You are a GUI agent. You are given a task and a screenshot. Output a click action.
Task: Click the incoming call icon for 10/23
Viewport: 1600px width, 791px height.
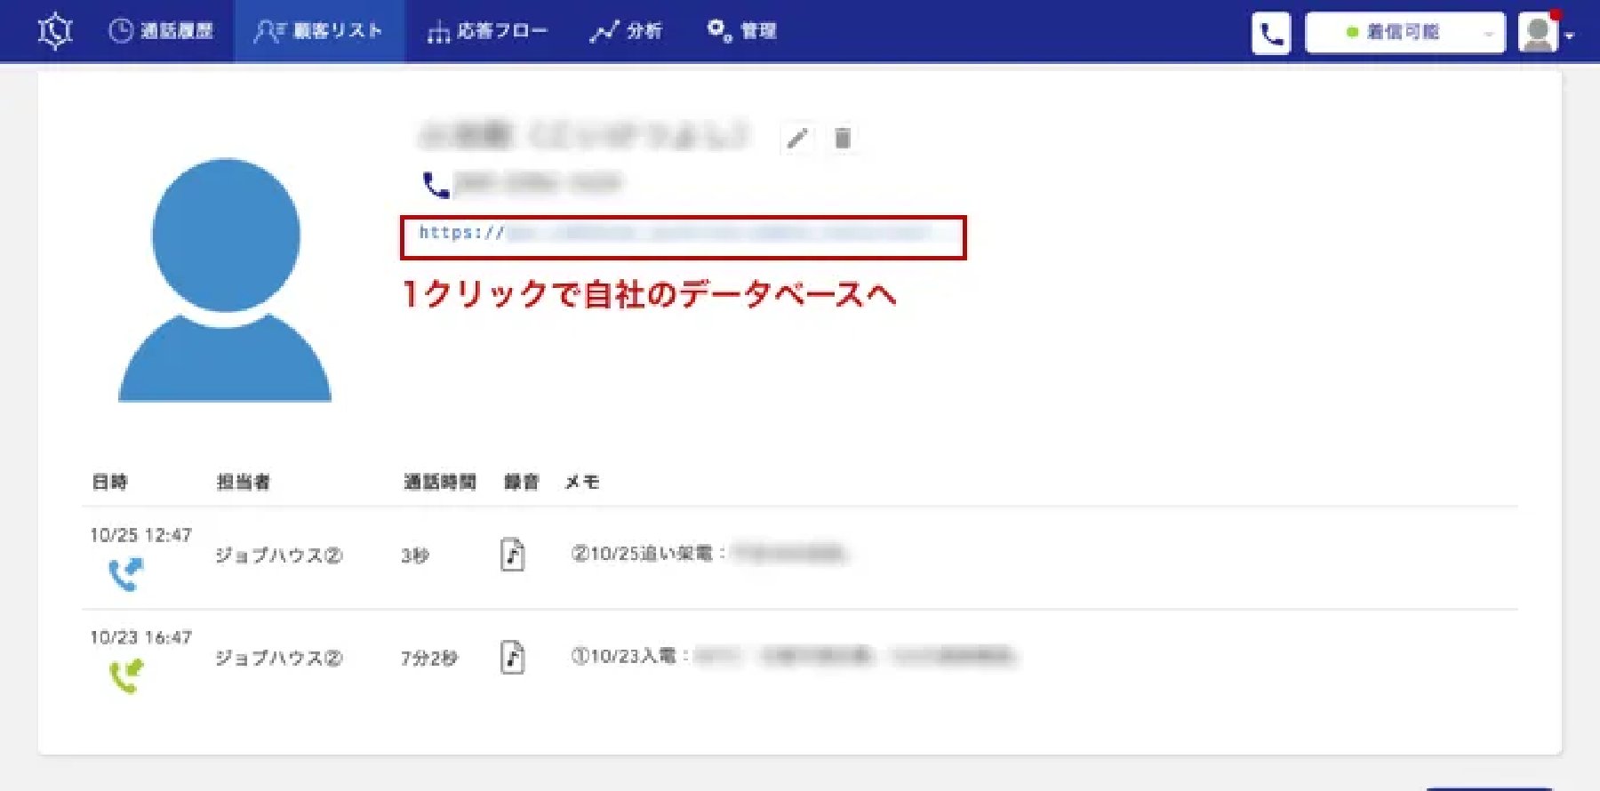125,676
